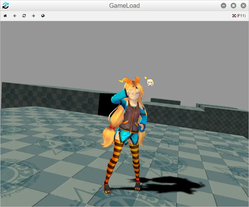Image resolution: width=249 pixels, height=207 pixels.
Task: Click the small chibi character icon
Action: point(150,82)
